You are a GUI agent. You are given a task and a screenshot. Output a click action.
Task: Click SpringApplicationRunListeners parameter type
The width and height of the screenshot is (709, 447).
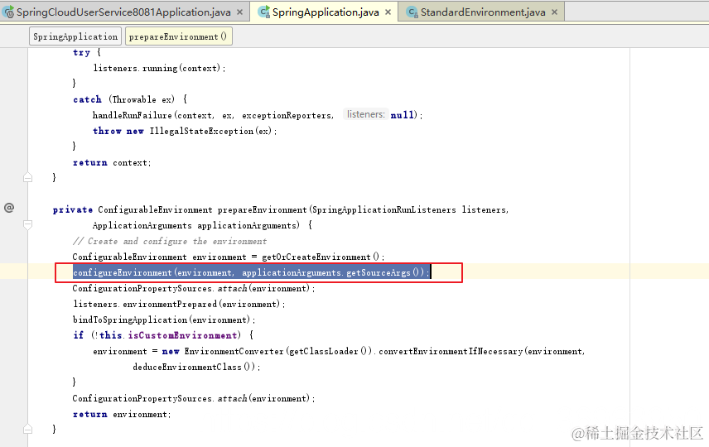(x=383, y=209)
